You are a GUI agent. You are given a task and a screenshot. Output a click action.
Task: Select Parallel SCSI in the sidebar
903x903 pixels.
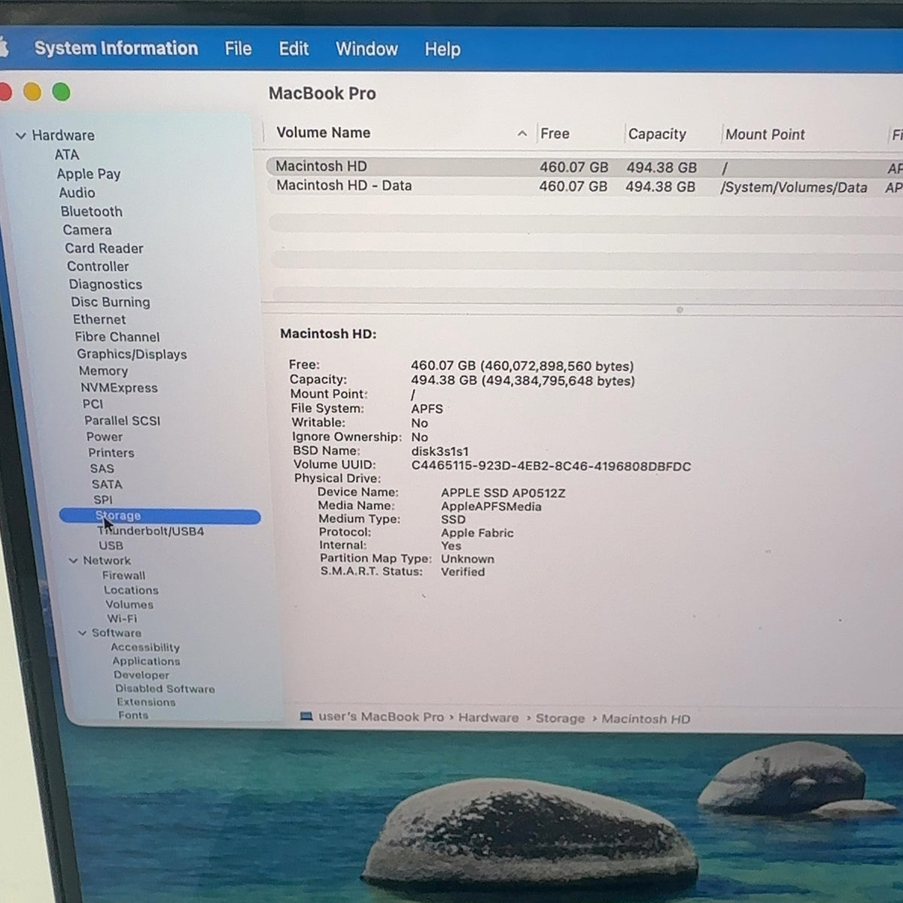point(122,421)
